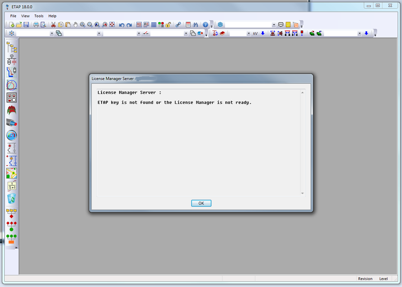
Task: Expand the dropdown right of the switch icon
Action: pyautogui.click(x=186, y=33)
